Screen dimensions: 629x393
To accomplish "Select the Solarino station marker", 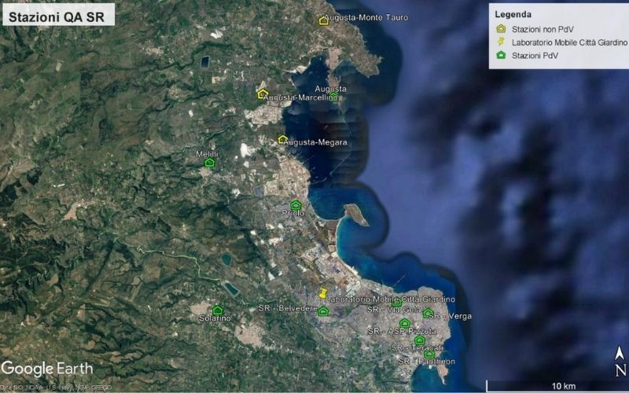I will (x=218, y=310).
